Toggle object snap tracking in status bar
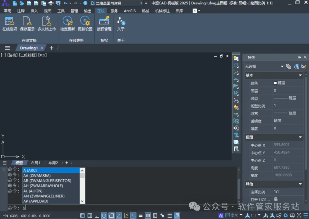309x219 pixels. 119,216
